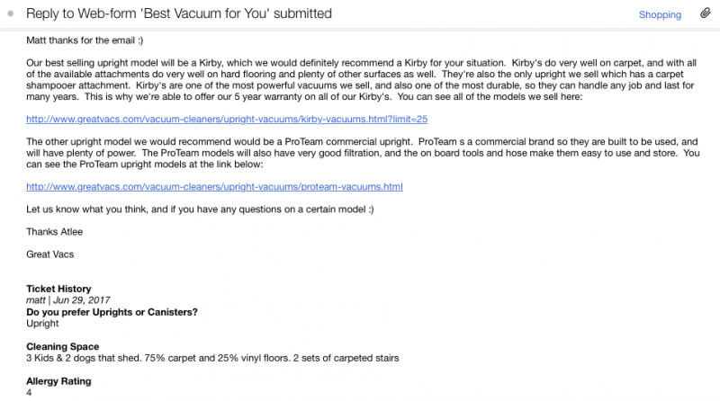Open the Shopping label

[660, 14]
